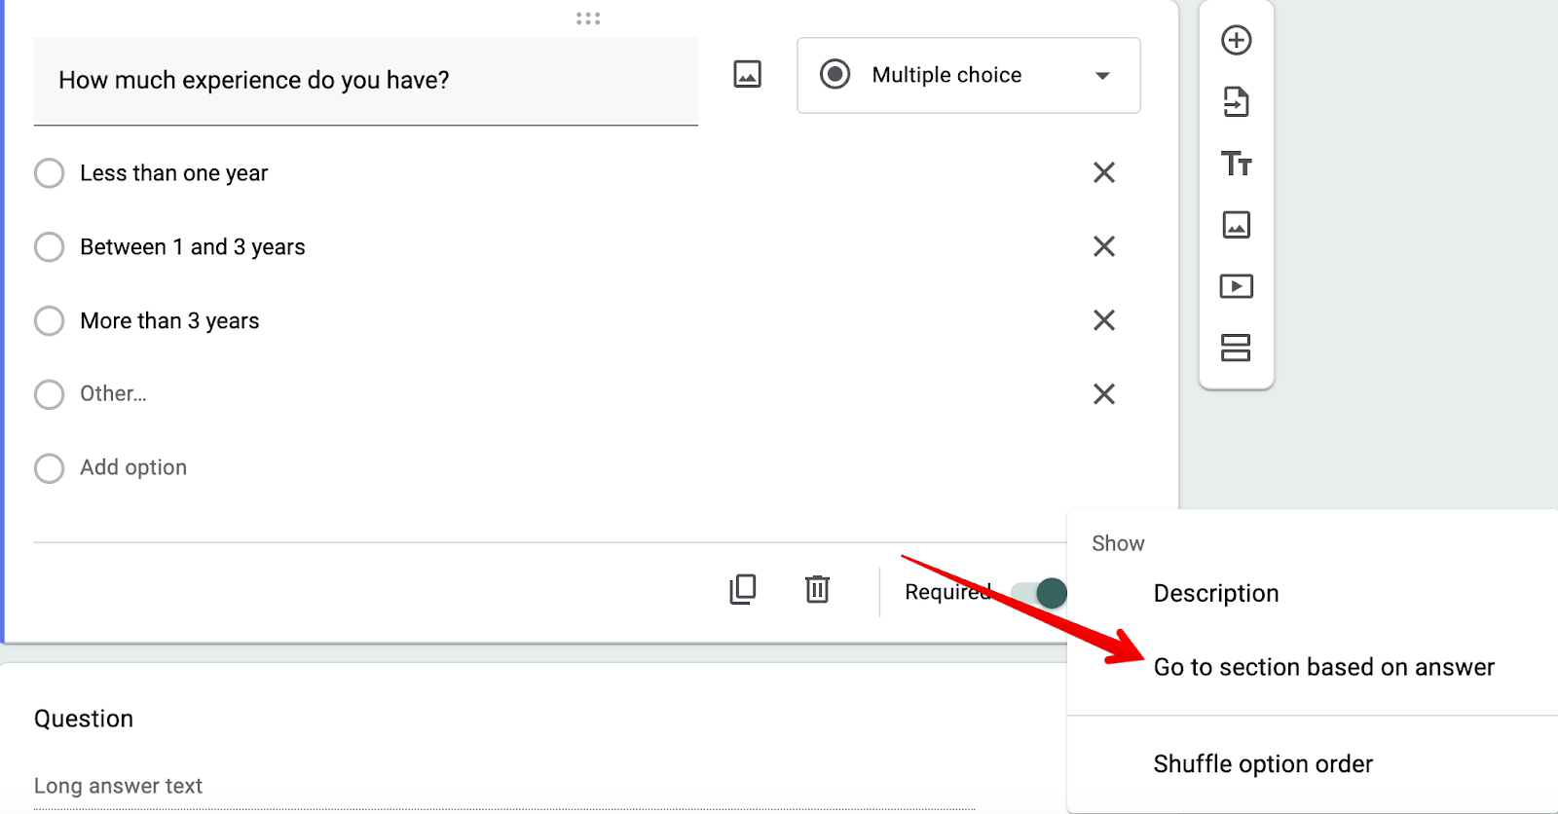
Task: Add an image to the question title
Action: point(747,74)
